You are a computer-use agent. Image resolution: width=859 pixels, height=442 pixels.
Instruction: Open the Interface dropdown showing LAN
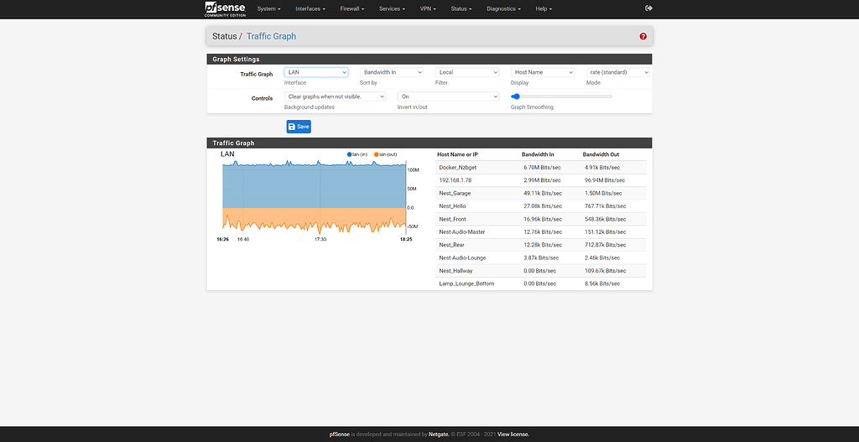pos(316,72)
